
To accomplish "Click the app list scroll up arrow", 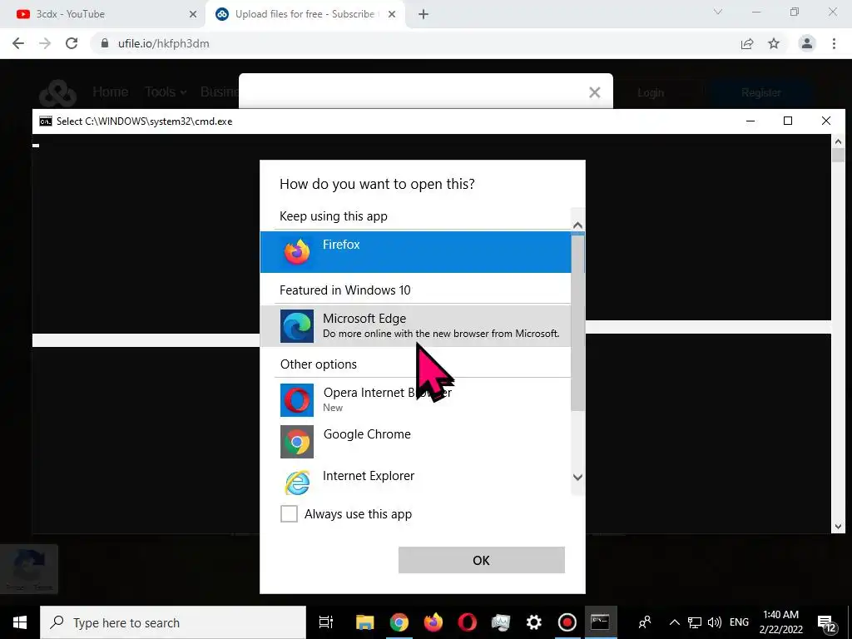I will pyautogui.click(x=577, y=225).
